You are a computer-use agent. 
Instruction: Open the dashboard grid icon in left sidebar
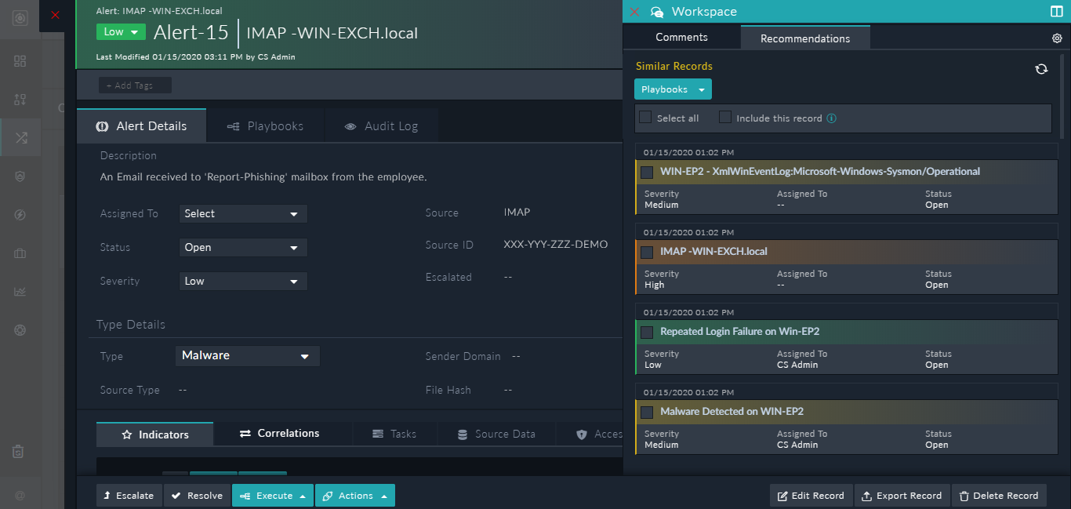tap(20, 61)
